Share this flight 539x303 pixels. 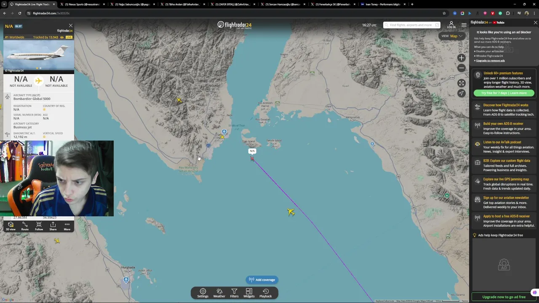53,226
